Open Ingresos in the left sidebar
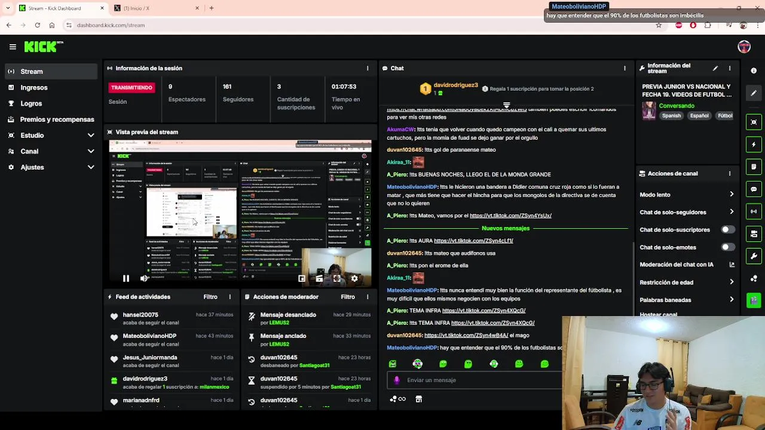 [x=50, y=88]
